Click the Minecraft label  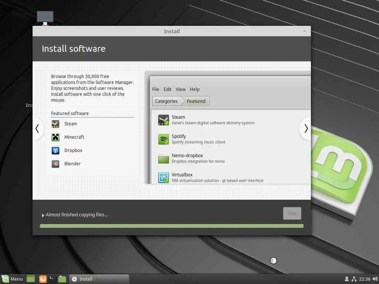[74, 137]
